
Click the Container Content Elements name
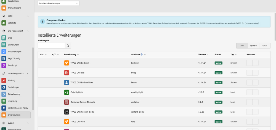click(x=83, y=102)
